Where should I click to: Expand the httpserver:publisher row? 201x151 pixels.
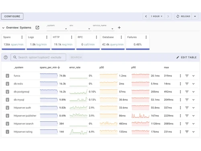click(193, 116)
